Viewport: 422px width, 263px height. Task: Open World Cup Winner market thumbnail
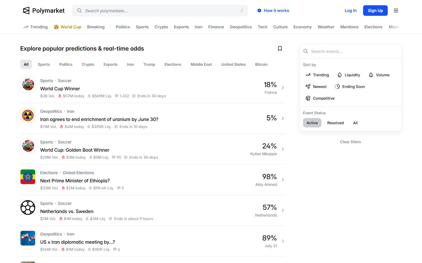click(28, 85)
